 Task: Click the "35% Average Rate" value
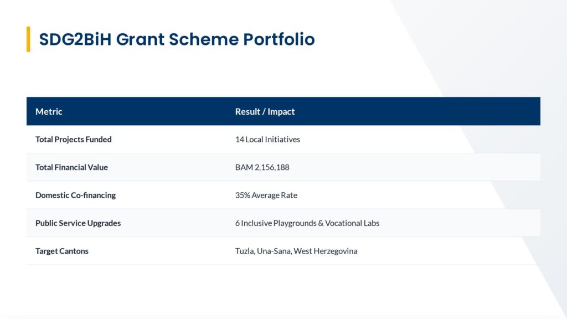266,195
